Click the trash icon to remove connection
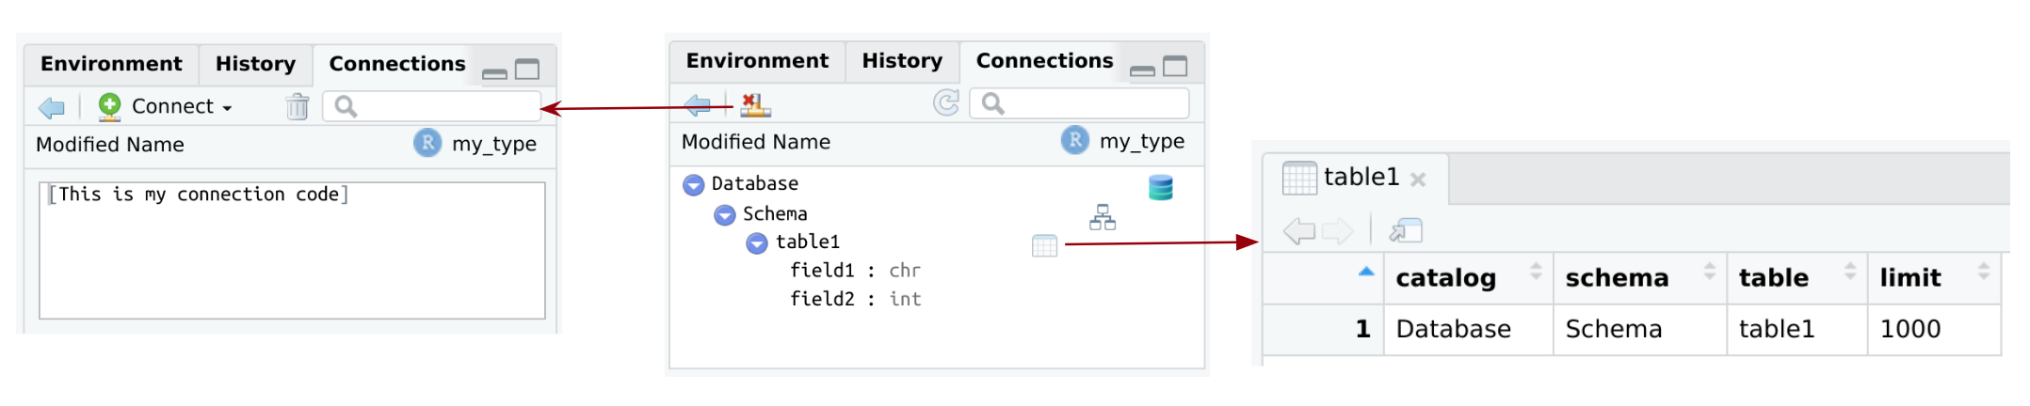 point(298,107)
